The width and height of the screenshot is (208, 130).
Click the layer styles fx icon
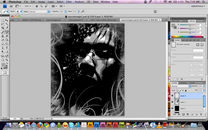pyautogui.click(x=179, y=114)
